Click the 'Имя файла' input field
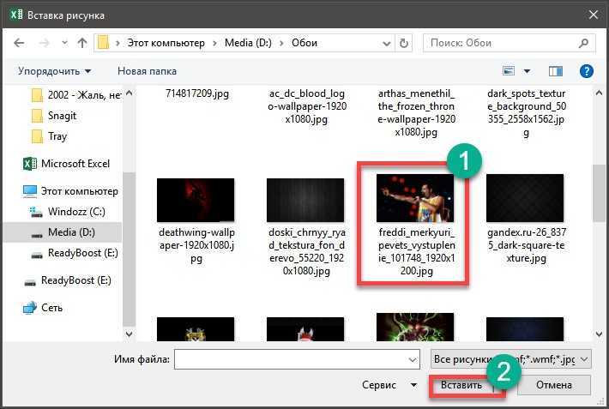This screenshot has height=409, width=609. click(x=297, y=359)
